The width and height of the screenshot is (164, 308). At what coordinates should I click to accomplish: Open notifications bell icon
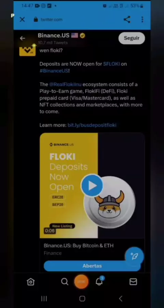99,282
